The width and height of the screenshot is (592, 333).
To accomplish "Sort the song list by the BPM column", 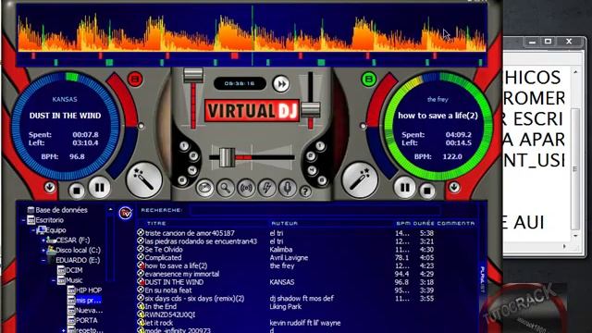I will click(403, 224).
